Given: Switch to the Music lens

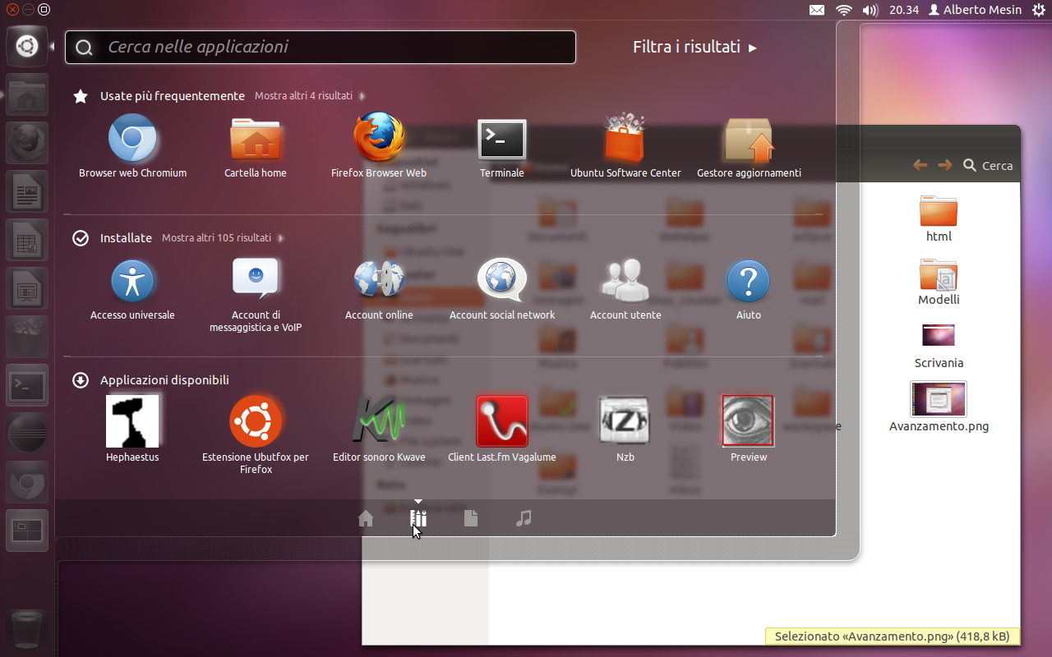Looking at the screenshot, I should [x=524, y=518].
